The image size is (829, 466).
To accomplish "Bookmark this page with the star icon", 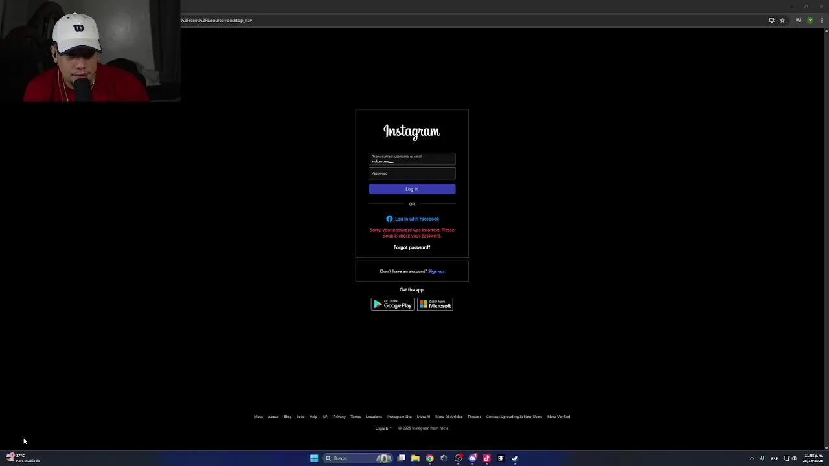I will coord(782,20).
